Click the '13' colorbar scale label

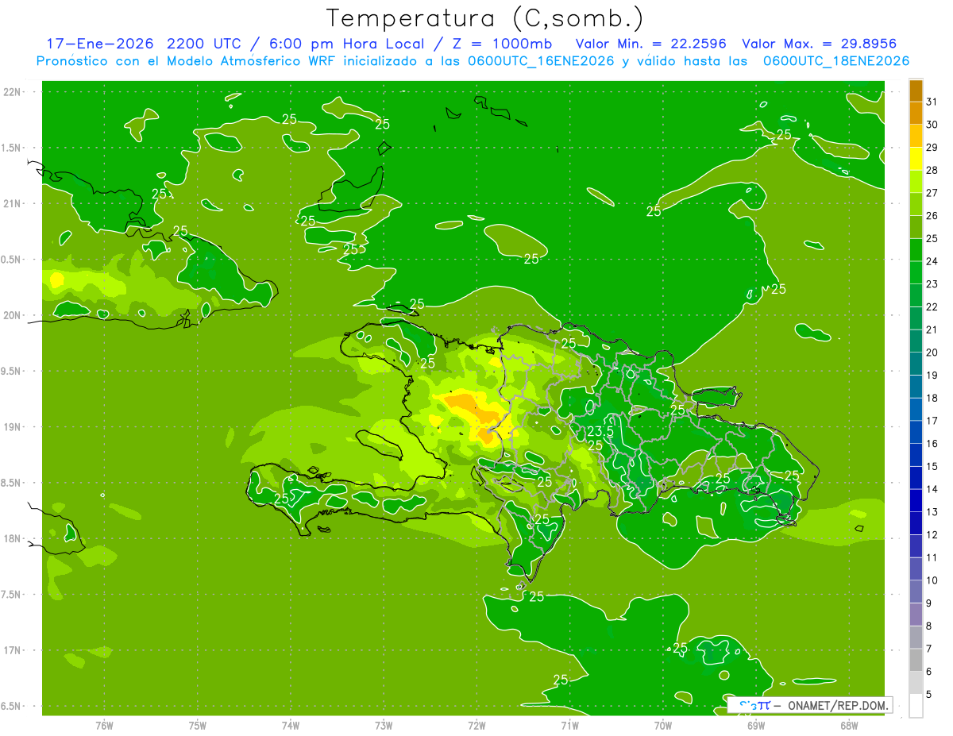point(932,512)
